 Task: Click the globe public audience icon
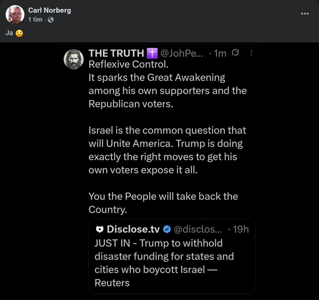coord(51,20)
